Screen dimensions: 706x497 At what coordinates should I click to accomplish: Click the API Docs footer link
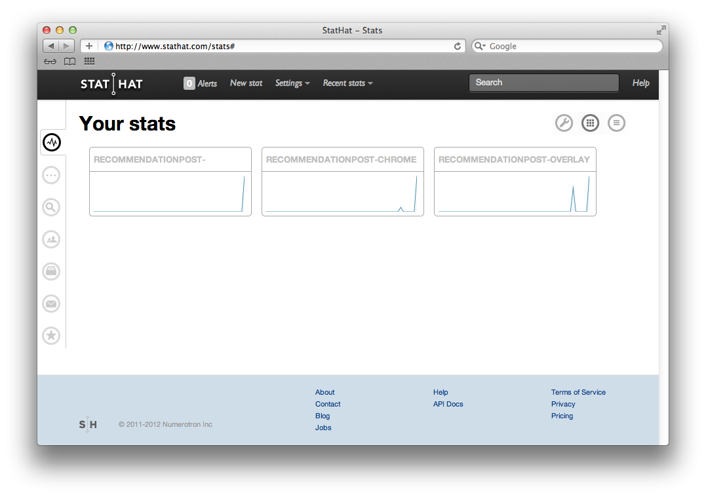(x=448, y=404)
